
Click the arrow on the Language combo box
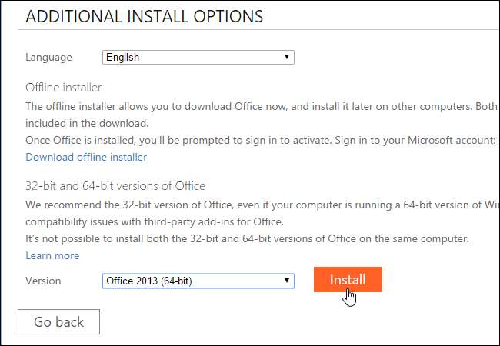tap(287, 57)
